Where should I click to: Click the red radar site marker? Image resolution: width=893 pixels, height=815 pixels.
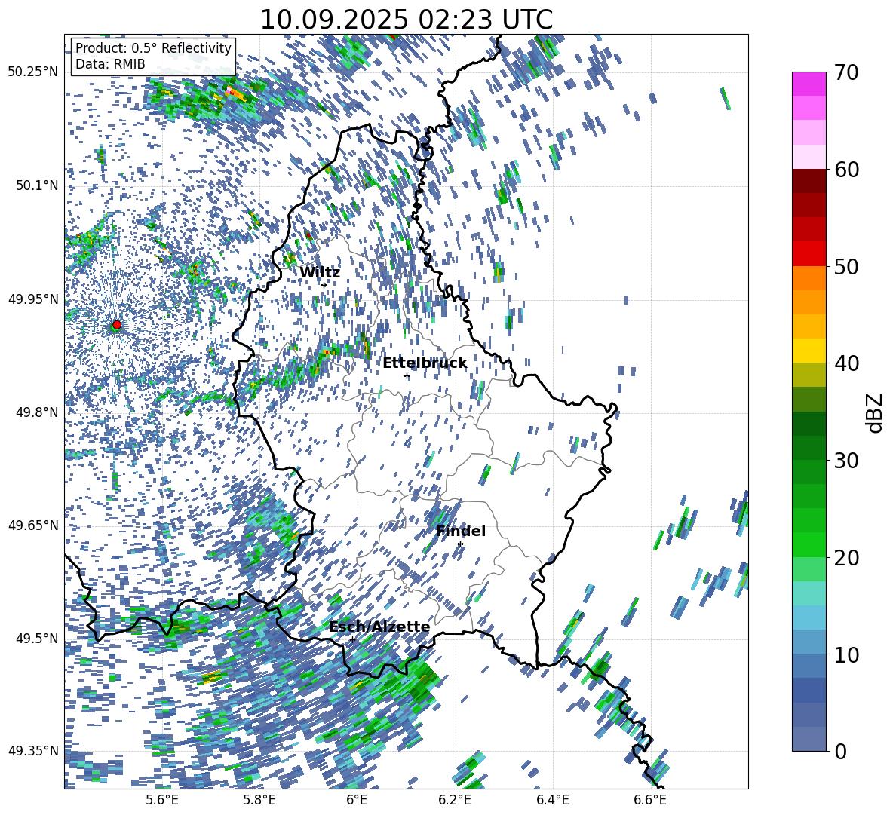click(x=117, y=324)
